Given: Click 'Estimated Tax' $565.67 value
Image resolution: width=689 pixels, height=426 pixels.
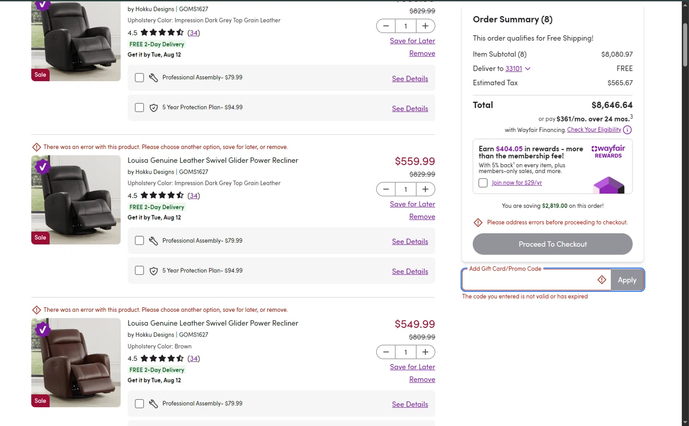Looking at the screenshot, I should coord(620,83).
